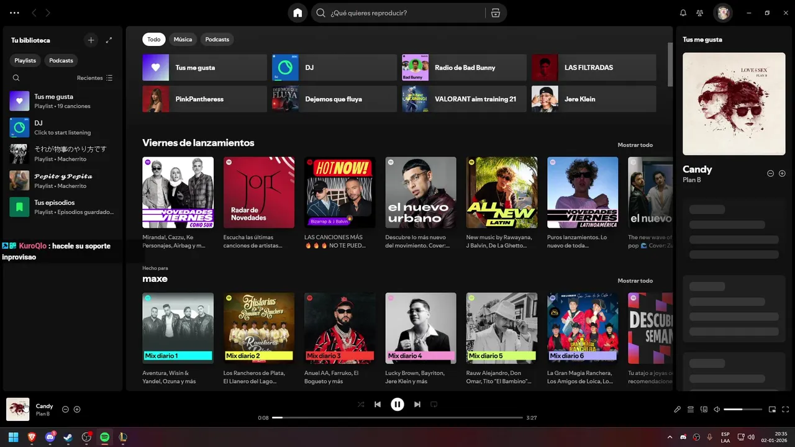Screen dimensions: 795x447
Task: Open LAS FILTRADAS shortcut
Action: coord(594,67)
